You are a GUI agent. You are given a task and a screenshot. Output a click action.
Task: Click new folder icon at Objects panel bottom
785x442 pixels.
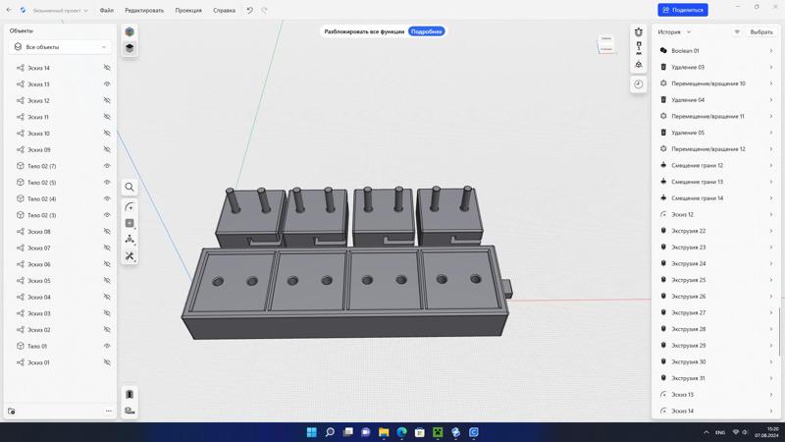[12, 412]
